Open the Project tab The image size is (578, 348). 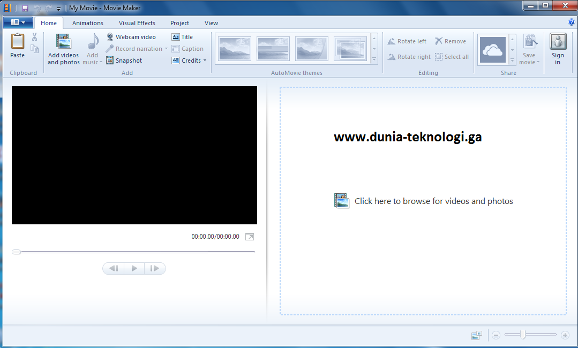pyautogui.click(x=179, y=23)
